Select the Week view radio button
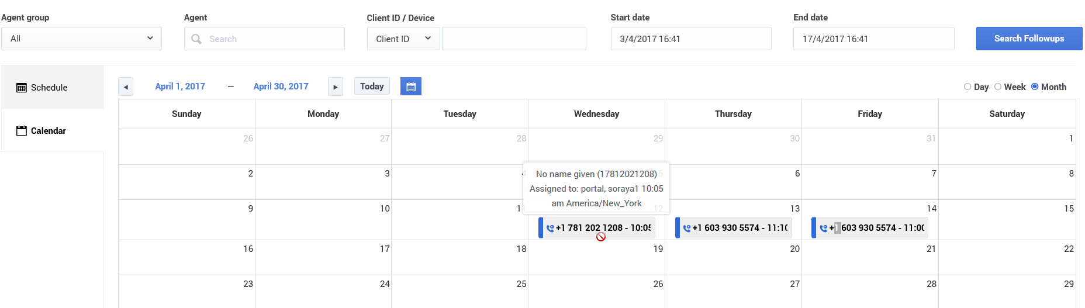 [998, 86]
